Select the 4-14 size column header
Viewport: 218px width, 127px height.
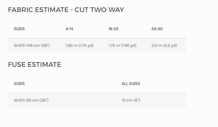69,29
